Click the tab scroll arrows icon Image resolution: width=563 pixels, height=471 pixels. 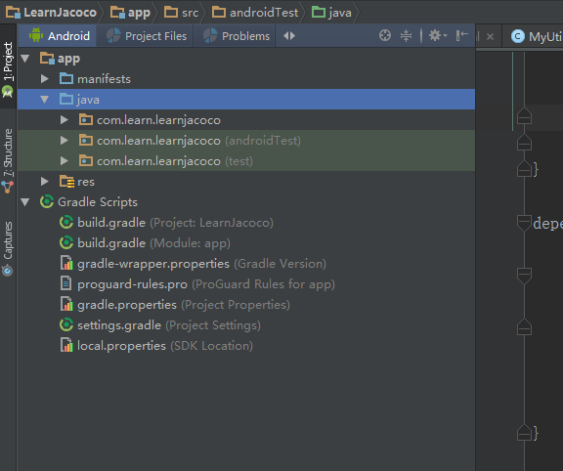(289, 36)
